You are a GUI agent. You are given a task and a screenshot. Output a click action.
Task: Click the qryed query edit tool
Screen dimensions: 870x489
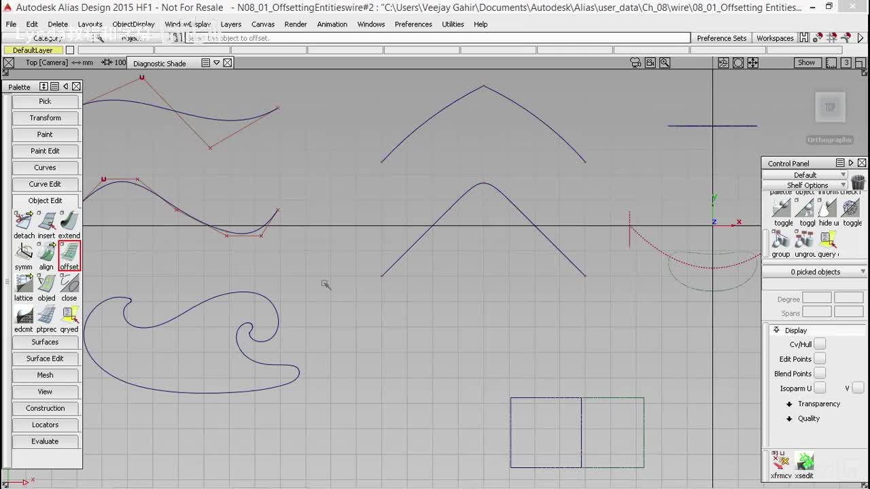point(69,314)
